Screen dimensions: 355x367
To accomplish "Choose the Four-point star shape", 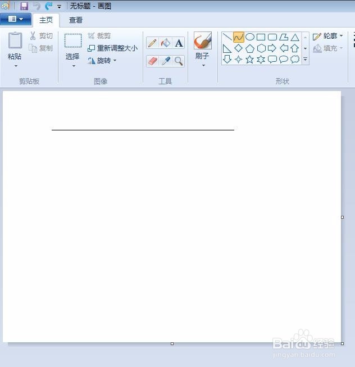I will (238, 60).
